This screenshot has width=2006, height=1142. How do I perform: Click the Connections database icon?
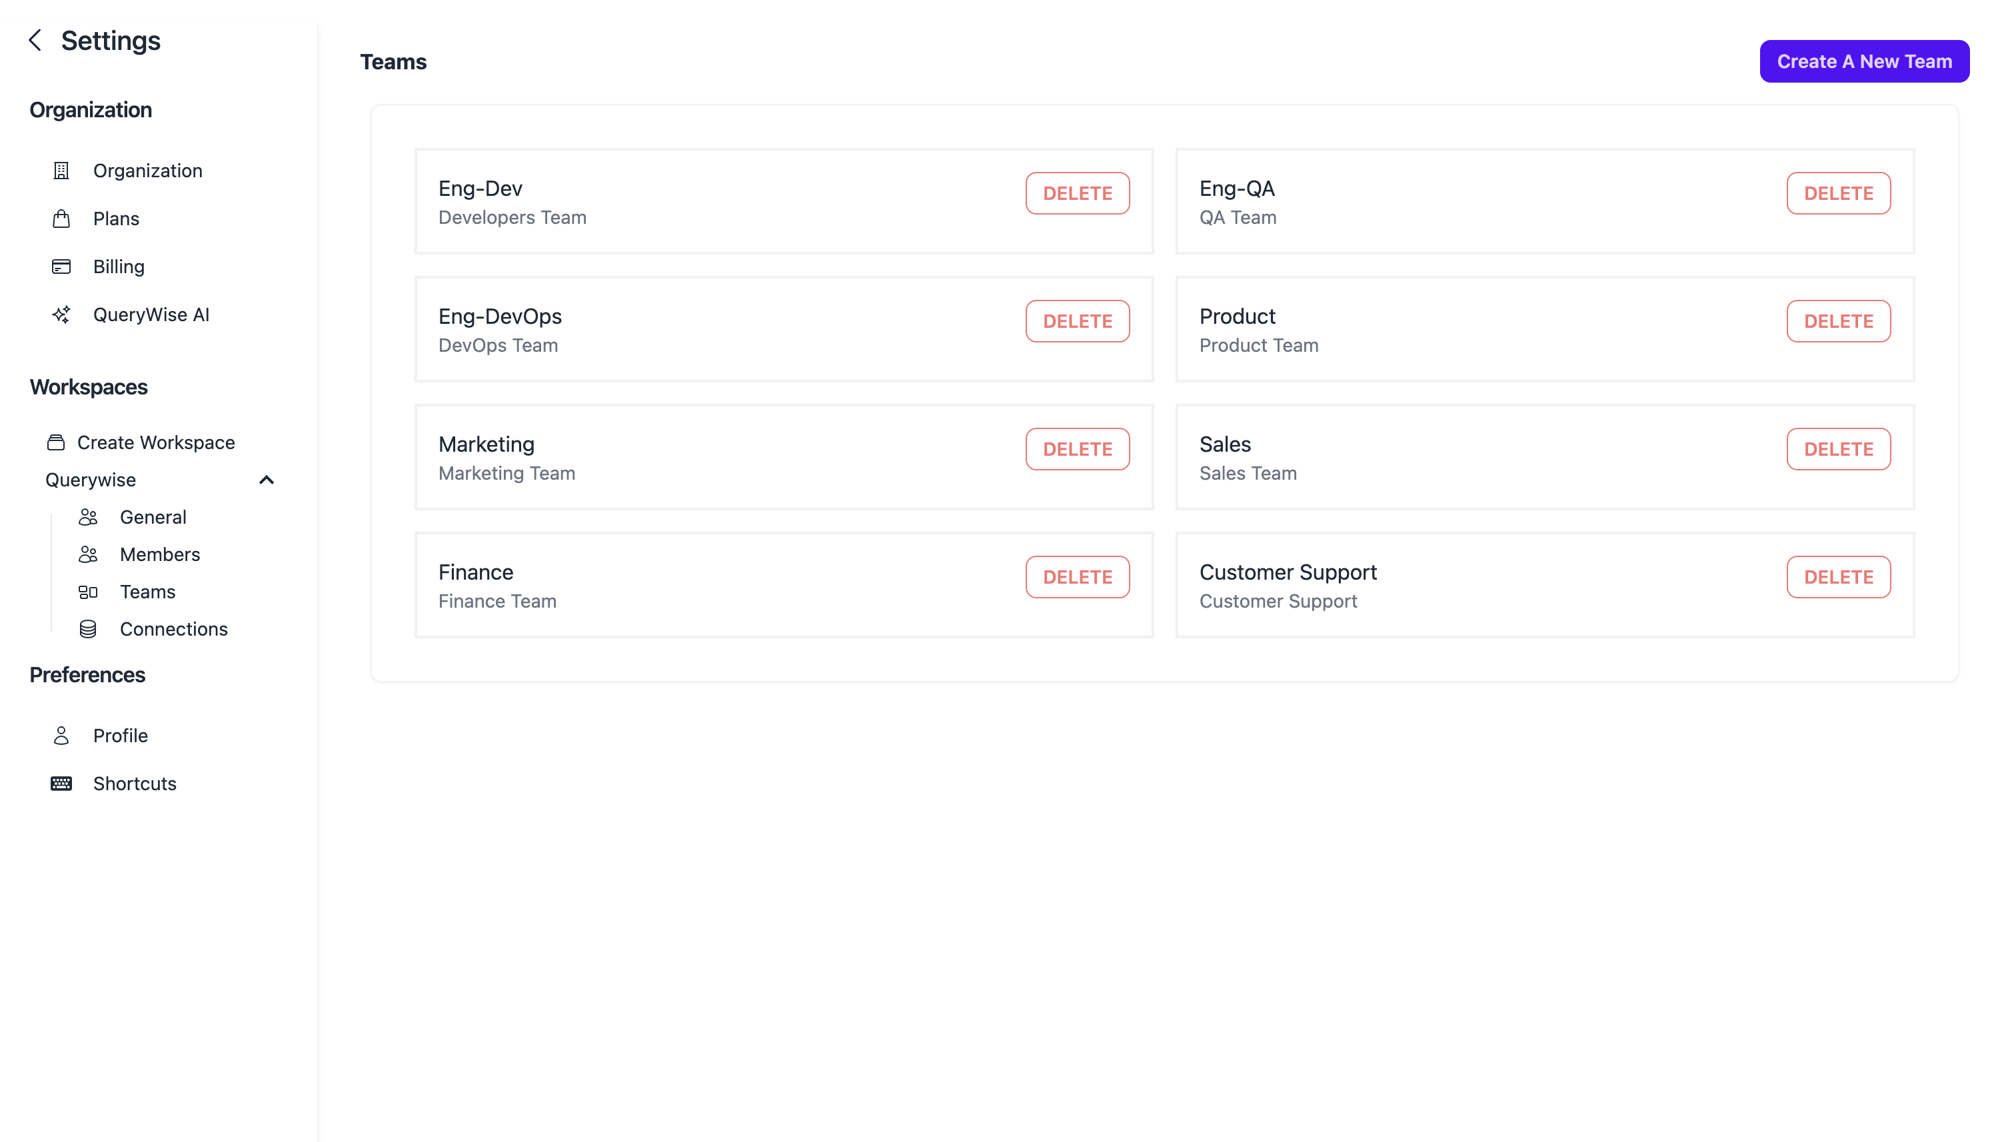click(x=88, y=629)
